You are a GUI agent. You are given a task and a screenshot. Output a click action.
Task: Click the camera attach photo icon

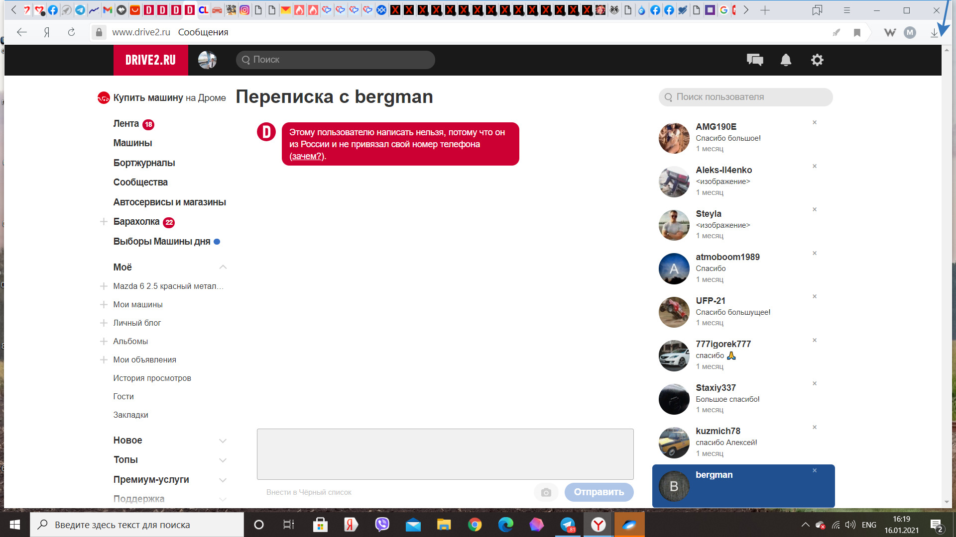coord(546,492)
